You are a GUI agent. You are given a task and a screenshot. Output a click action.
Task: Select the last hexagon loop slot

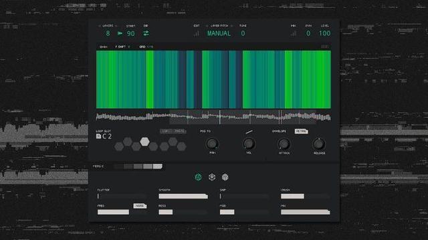pyautogui.click(x=181, y=147)
